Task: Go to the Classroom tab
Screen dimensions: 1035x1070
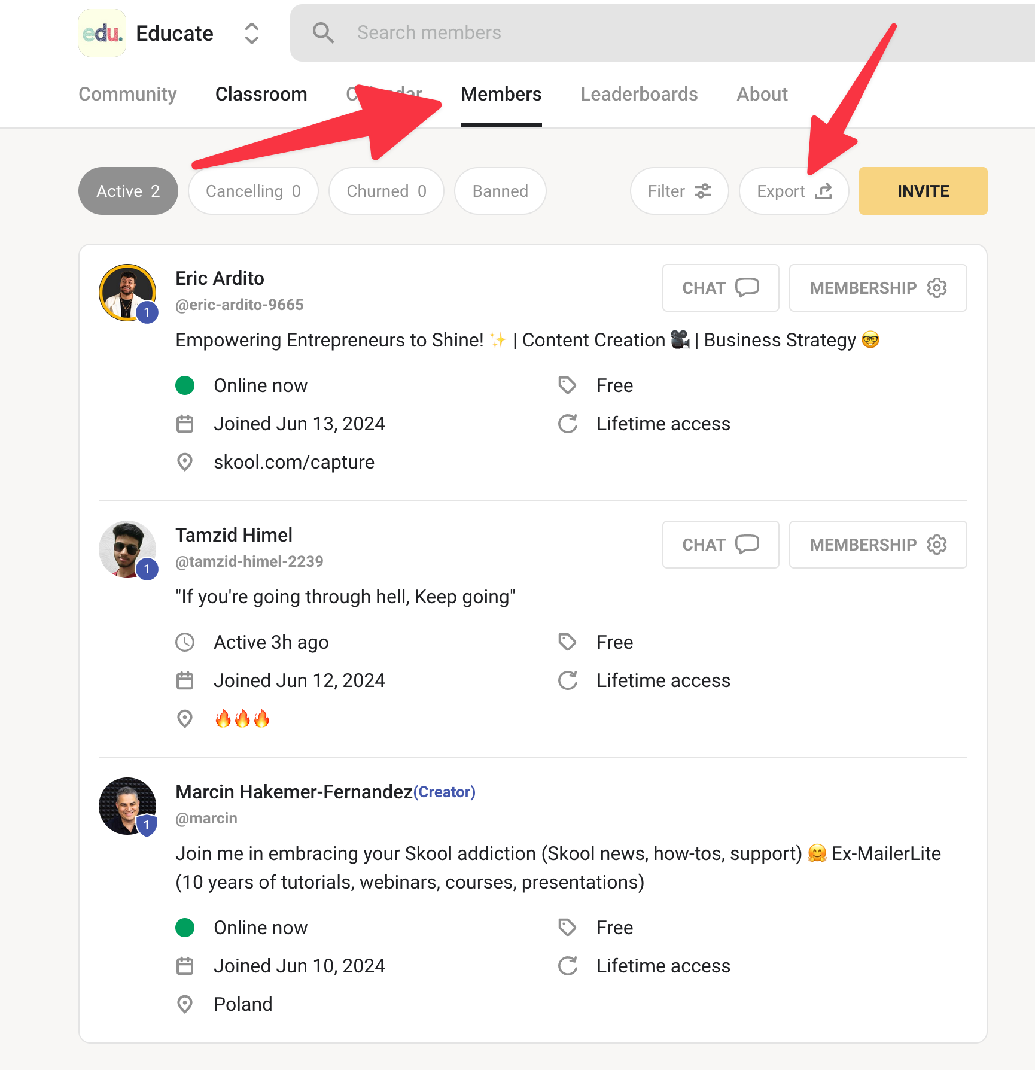Action: (261, 94)
